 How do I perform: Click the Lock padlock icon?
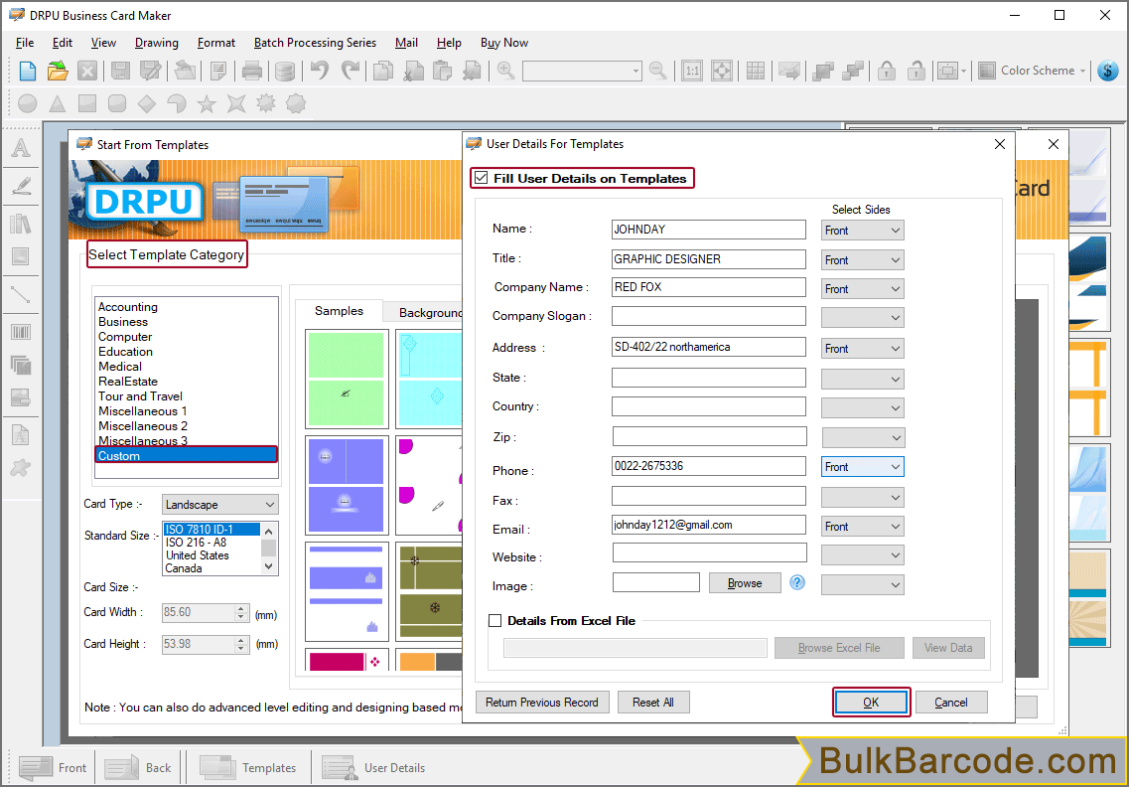[887, 71]
